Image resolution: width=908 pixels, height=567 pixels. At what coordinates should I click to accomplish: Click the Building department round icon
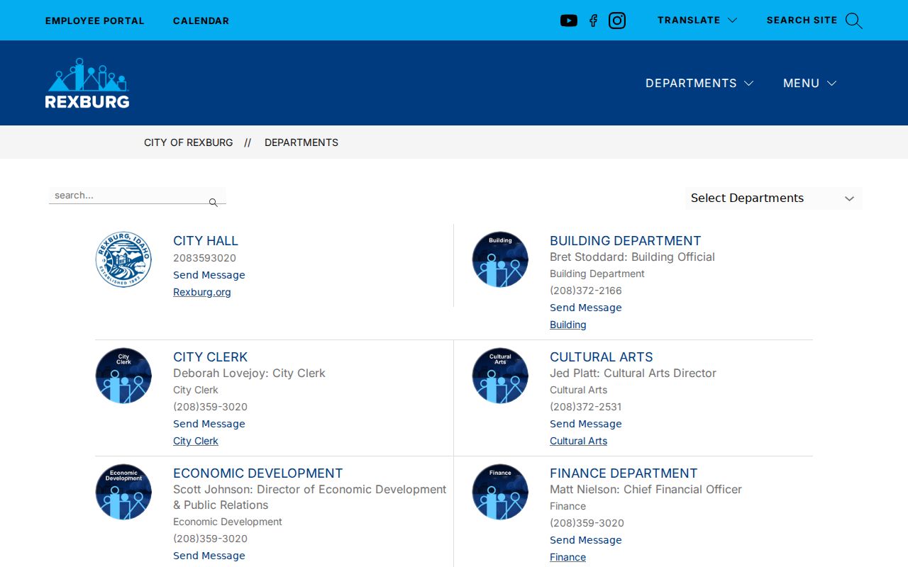tap(500, 259)
